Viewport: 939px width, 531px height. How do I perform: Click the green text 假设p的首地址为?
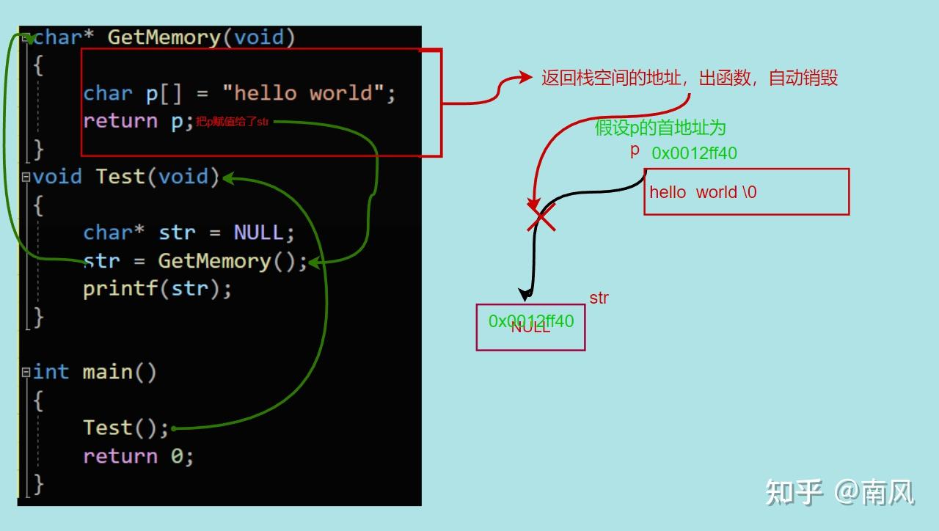[x=660, y=128]
